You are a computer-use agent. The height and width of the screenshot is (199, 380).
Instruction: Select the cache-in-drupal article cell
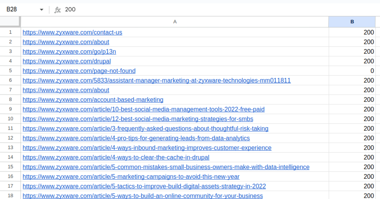tap(116, 157)
